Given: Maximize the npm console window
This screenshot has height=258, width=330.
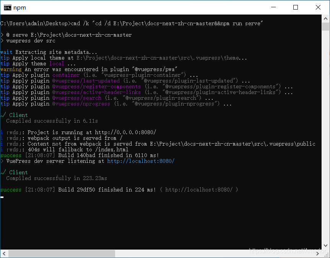Looking at the screenshot, I should coord(296,7).
